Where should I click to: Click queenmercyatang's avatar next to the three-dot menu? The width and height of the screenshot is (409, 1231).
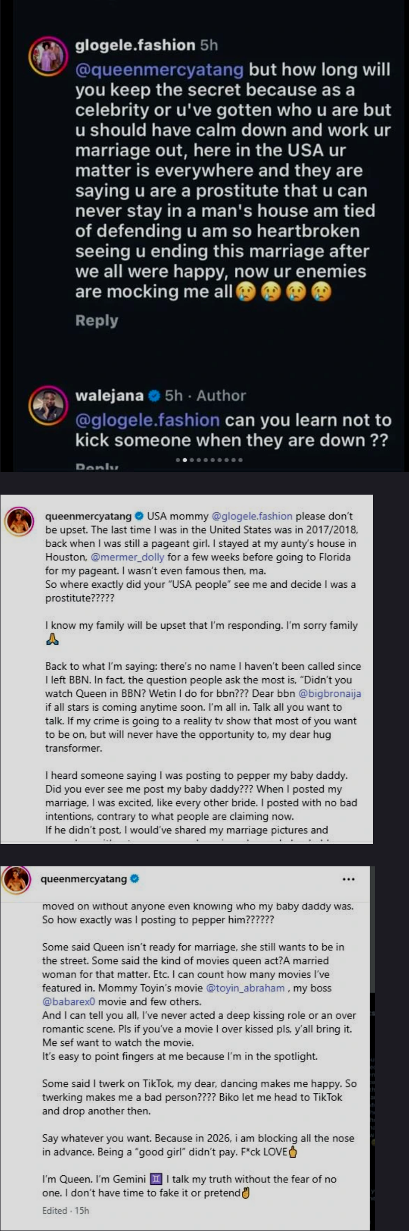18,879
